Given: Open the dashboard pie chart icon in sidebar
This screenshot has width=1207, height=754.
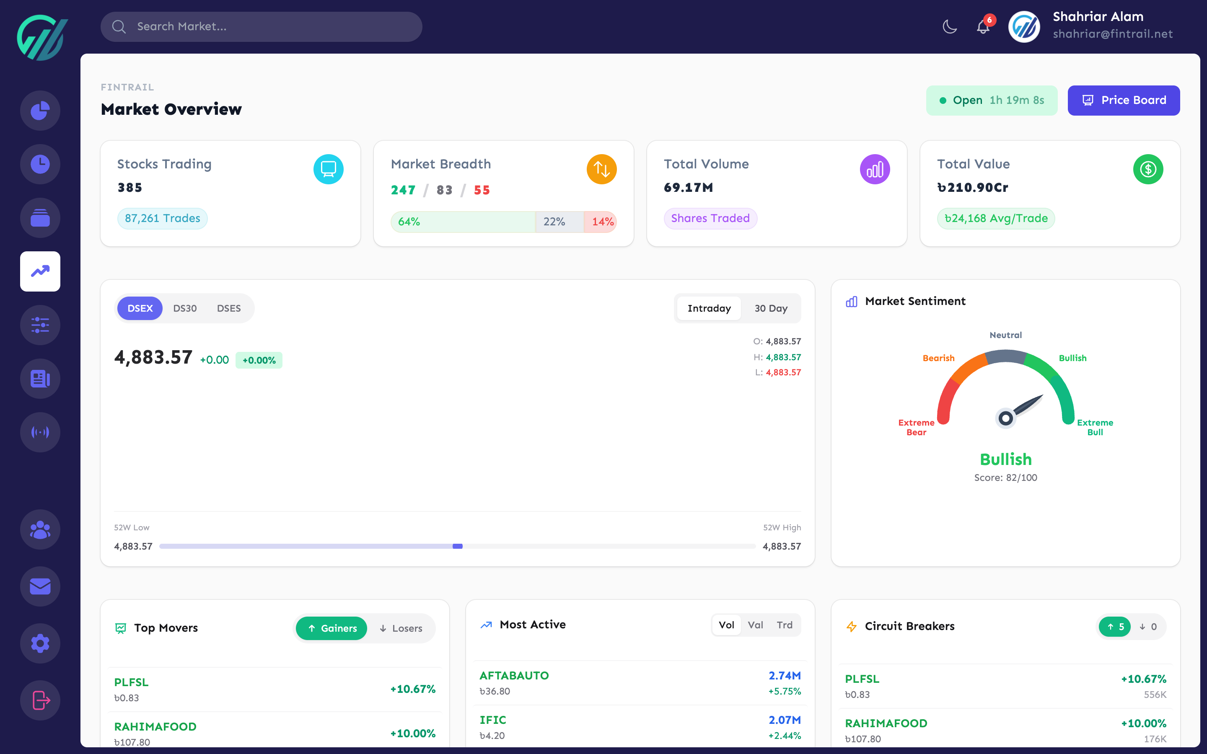Looking at the screenshot, I should [x=40, y=111].
